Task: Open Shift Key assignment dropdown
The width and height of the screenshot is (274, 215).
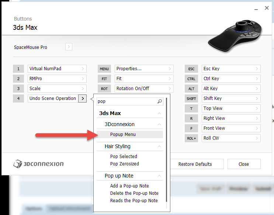Action: pos(231,98)
